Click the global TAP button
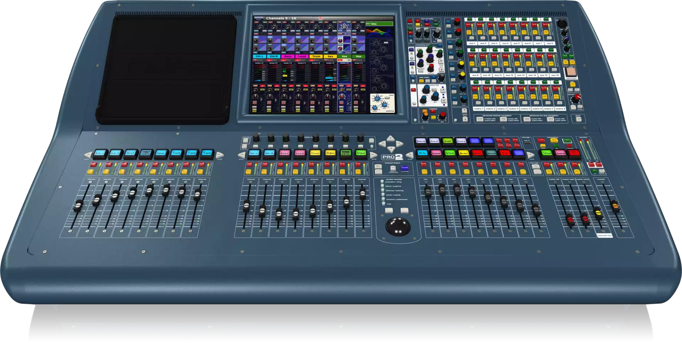 (x=578, y=120)
